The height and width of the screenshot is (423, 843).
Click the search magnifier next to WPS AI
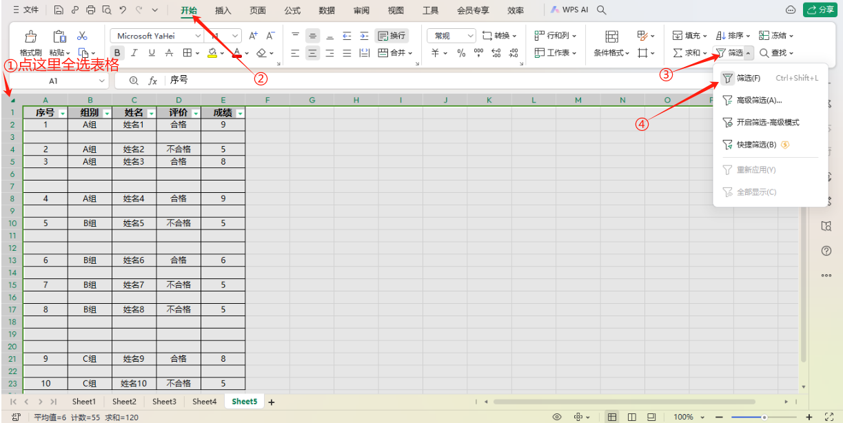click(601, 10)
